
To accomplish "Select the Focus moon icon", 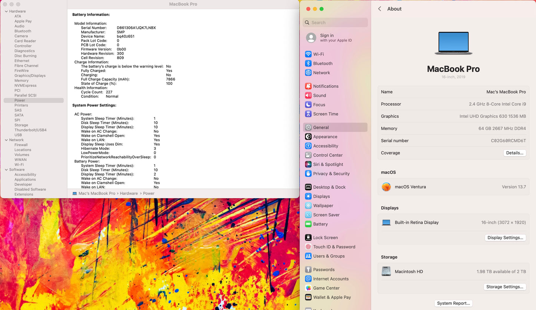I will coord(308,105).
